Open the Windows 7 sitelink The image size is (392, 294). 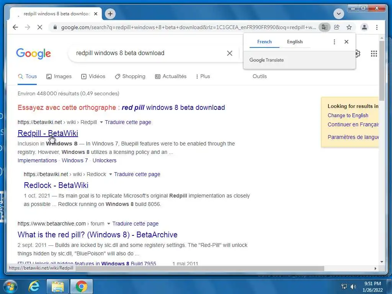coord(75,160)
